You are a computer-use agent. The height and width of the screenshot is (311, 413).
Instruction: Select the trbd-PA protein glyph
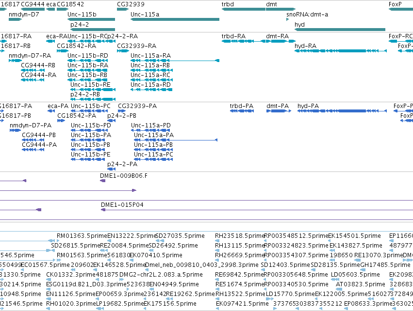click(242, 111)
